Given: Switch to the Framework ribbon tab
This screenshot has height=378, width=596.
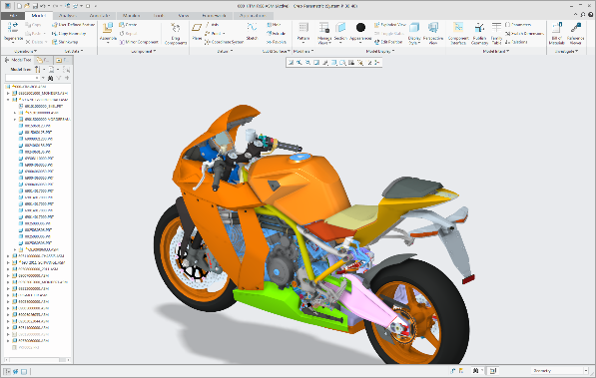Looking at the screenshot, I should click(x=214, y=16).
